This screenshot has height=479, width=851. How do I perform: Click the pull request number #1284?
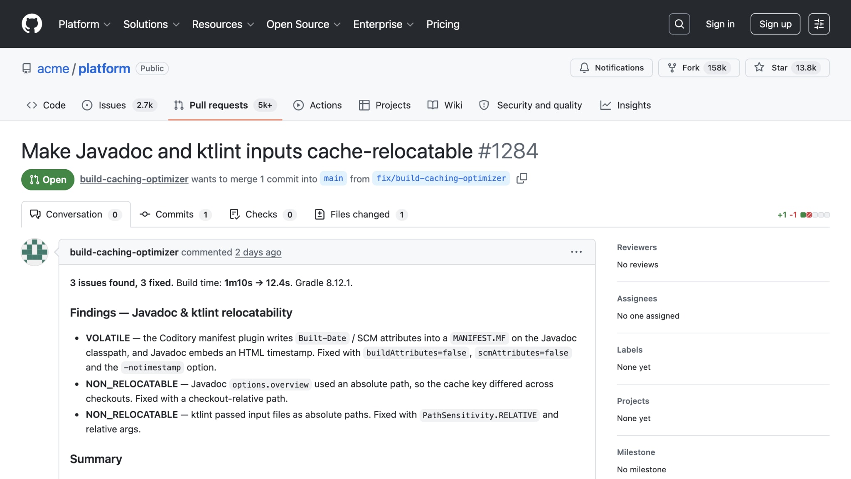coord(508,151)
